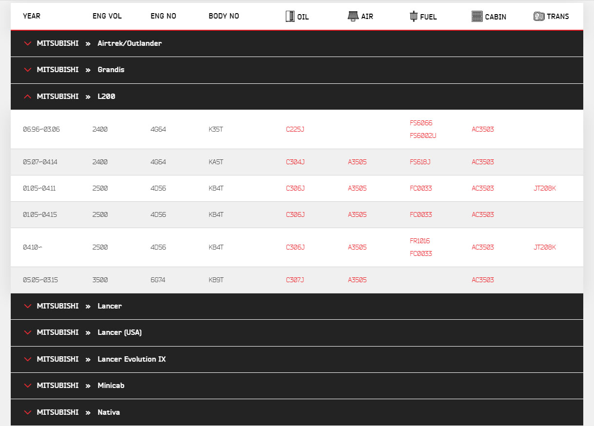
Task: Open fuel filter link FR1016
Action: 420,241
